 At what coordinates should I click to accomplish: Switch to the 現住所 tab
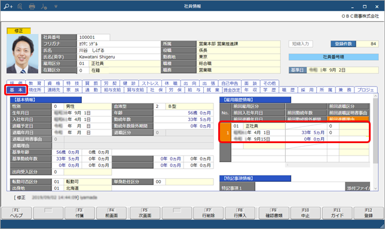coord(35,90)
